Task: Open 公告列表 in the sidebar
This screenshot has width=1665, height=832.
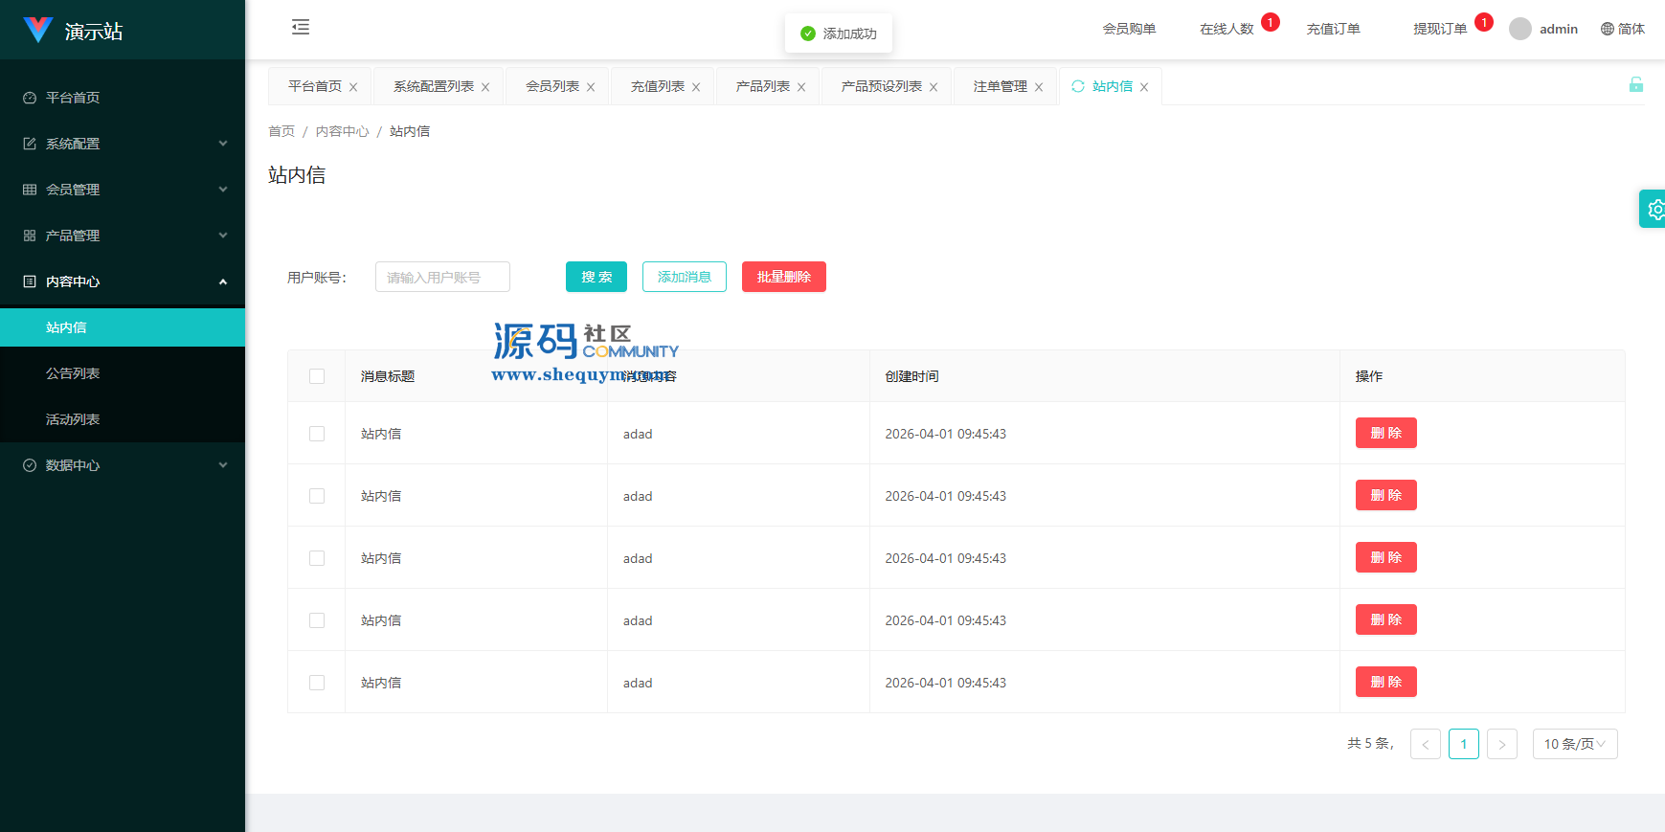Action: (x=73, y=373)
